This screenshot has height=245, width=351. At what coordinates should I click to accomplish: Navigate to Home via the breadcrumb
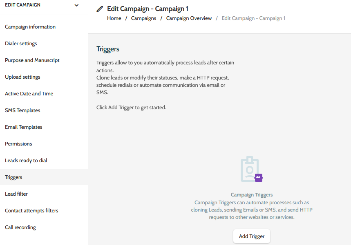(114, 18)
